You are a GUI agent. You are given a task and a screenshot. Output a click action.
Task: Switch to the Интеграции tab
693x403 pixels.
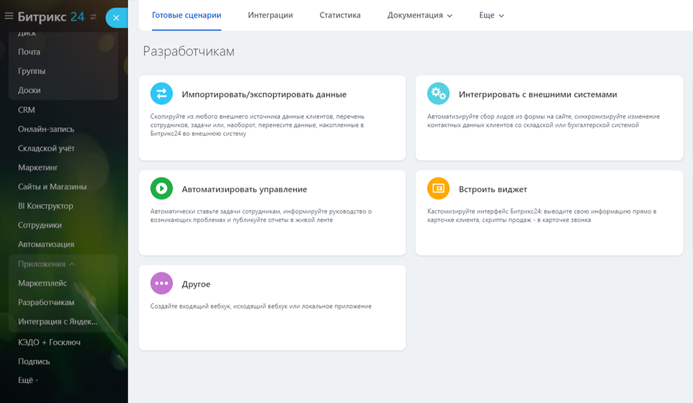point(270,15)
